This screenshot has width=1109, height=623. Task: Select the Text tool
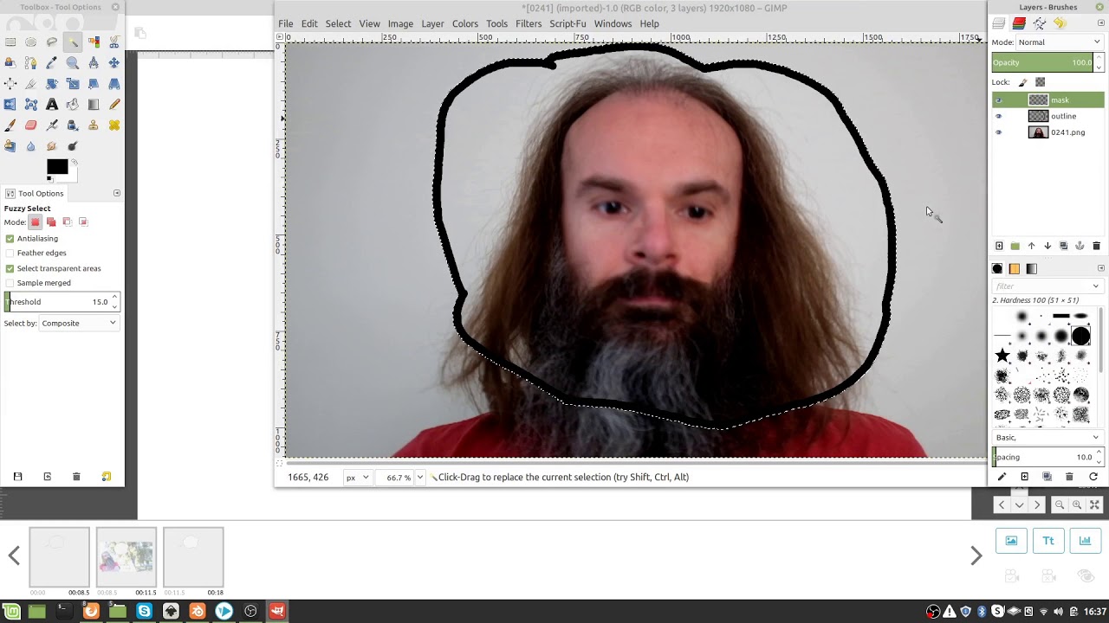click(52, 104)
